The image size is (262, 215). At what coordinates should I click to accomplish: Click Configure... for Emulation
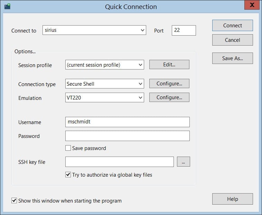coord(169,97)
